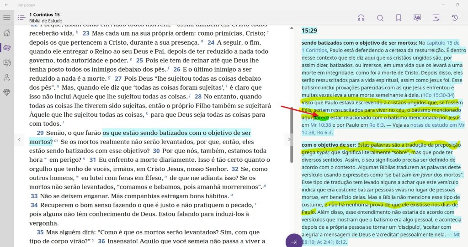Open the Bible section in sidebar

(x=7, y=47)
